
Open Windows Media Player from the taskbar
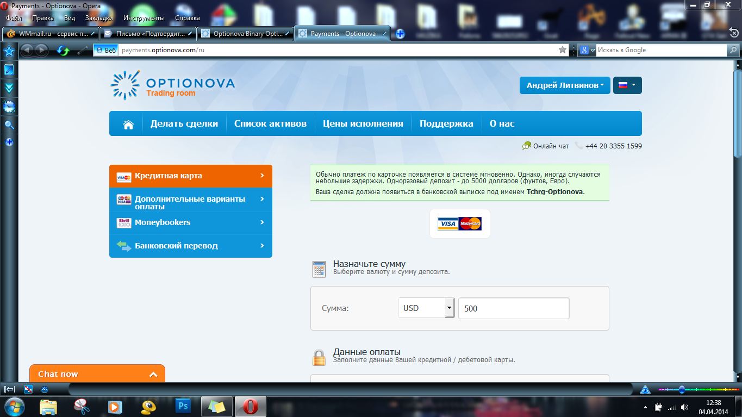pos(115,406)
